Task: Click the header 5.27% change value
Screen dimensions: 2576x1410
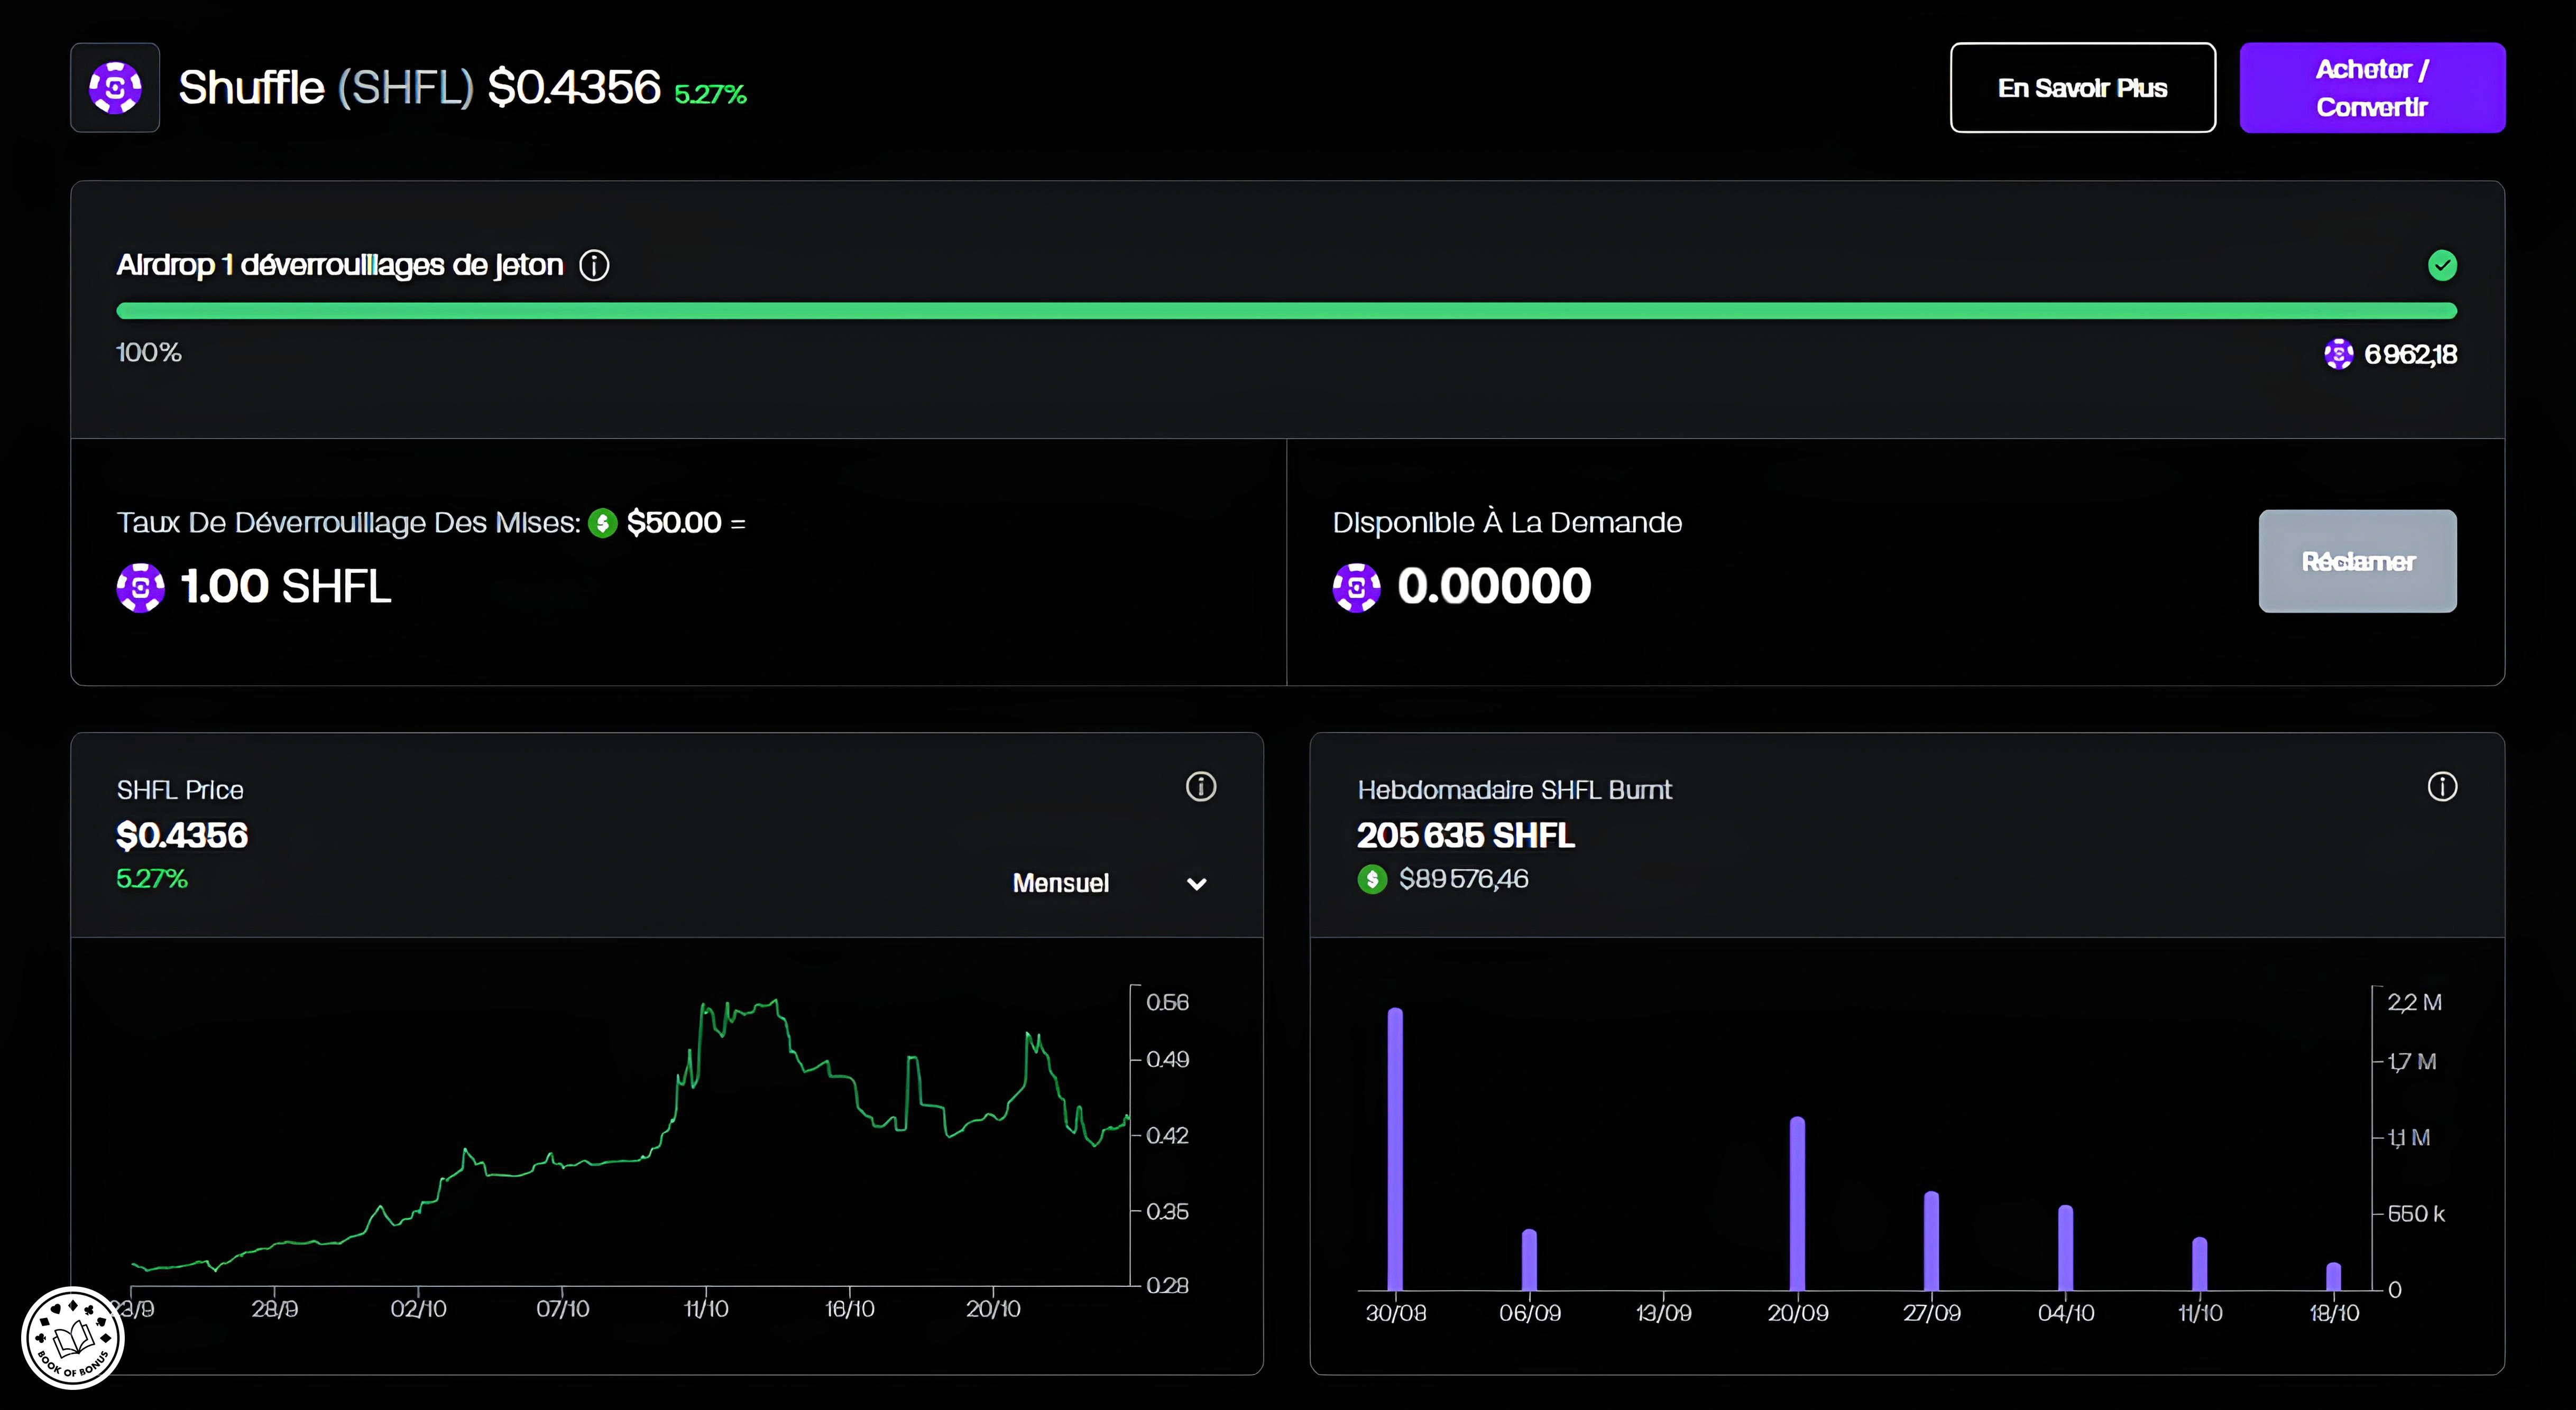Action: 711,94
